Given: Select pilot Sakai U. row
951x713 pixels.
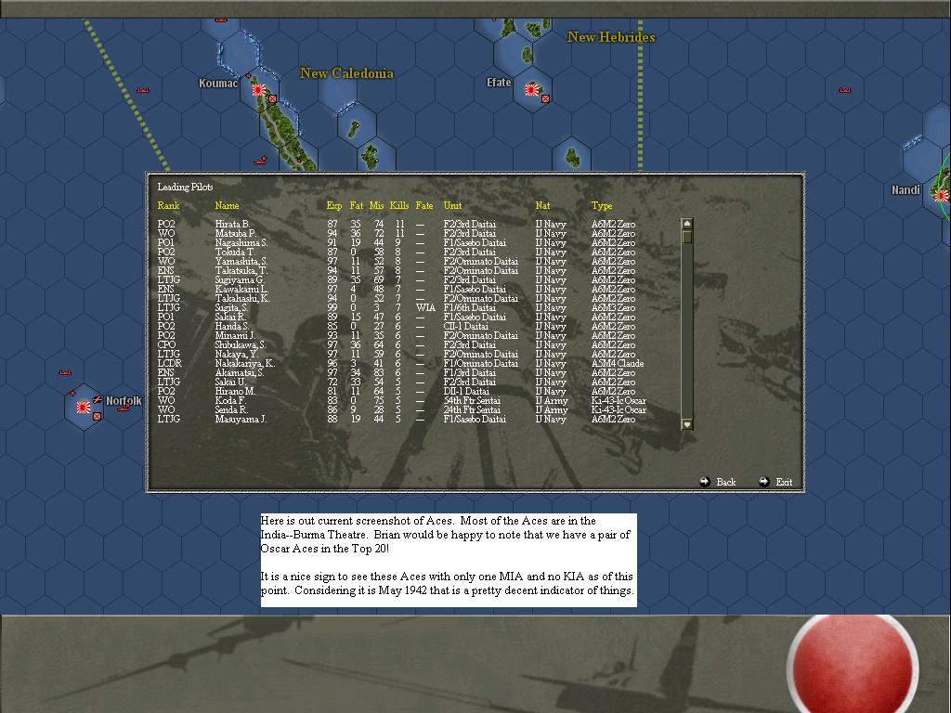Looking at the screenshot, I should click(x=397, y=382).
